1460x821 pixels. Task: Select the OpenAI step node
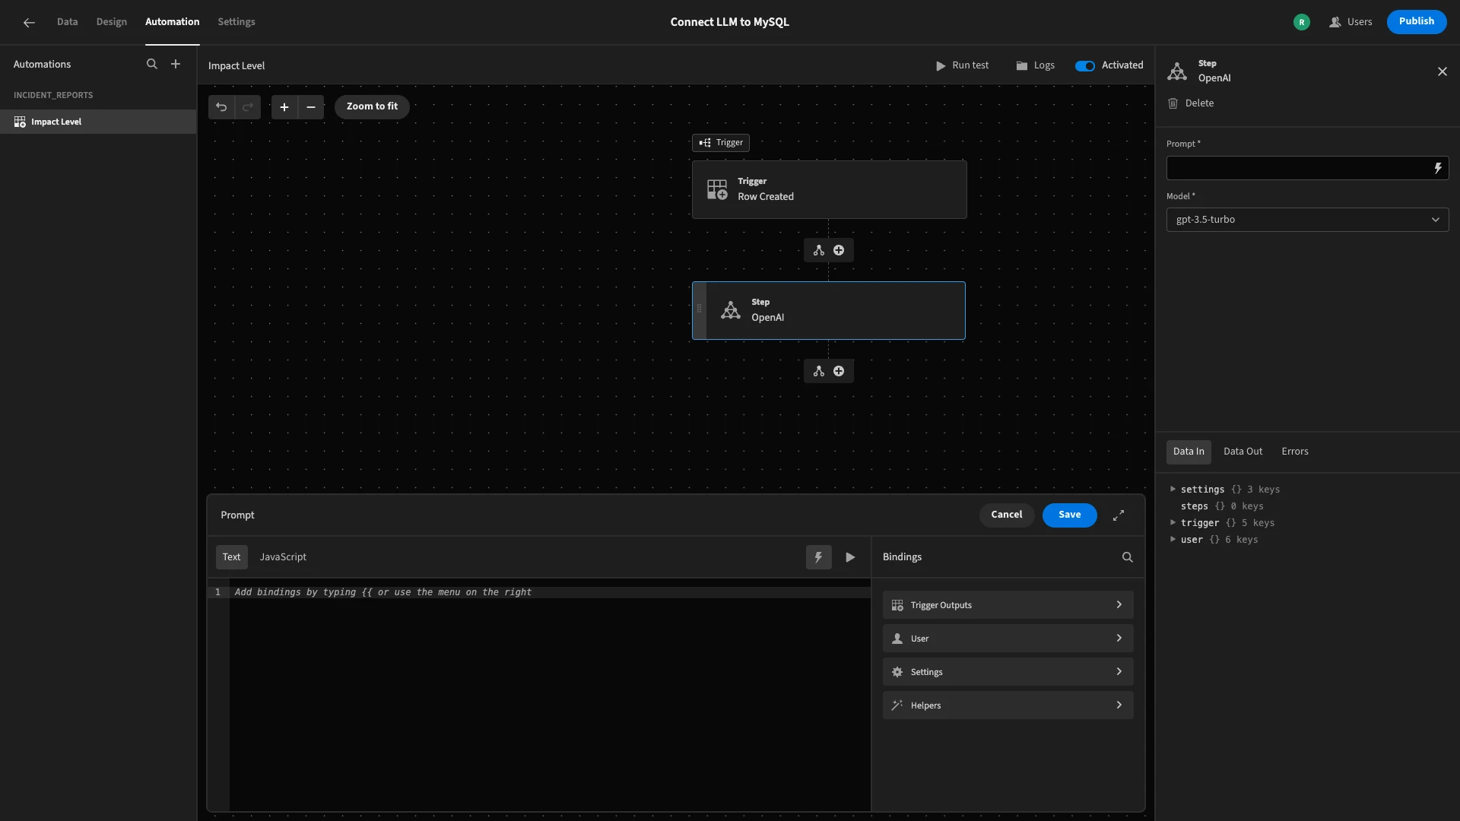829,310
